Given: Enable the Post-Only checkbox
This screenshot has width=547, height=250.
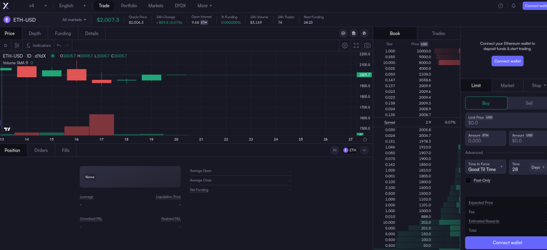Looking at the screenshot, I should [x=468, y=180].
